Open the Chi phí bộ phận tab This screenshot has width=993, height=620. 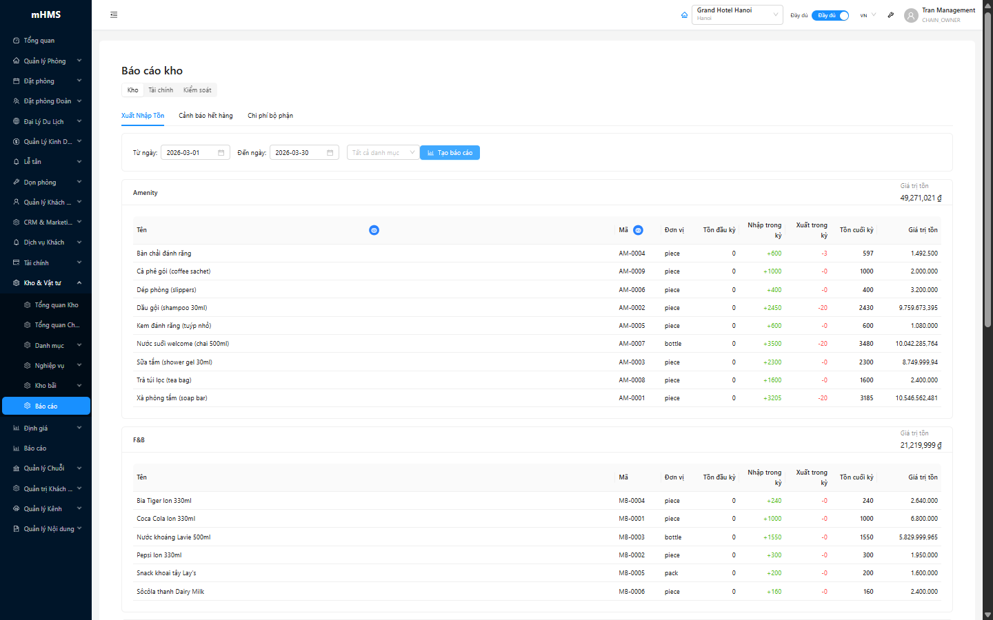(x=270, y=116)
